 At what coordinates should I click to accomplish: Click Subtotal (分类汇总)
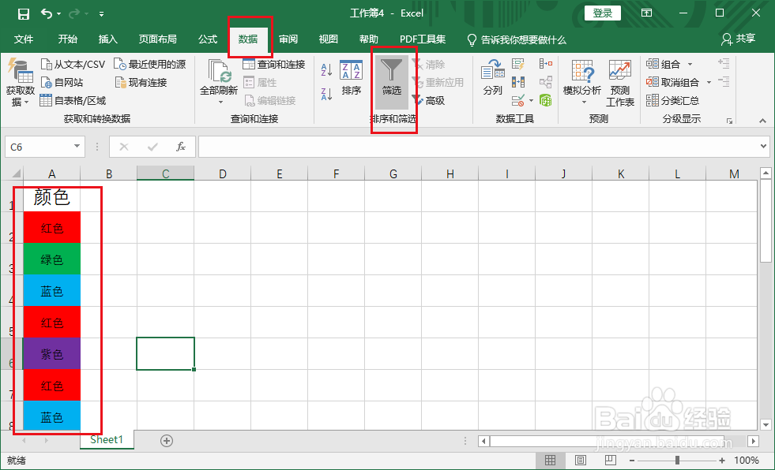point(672,101)
